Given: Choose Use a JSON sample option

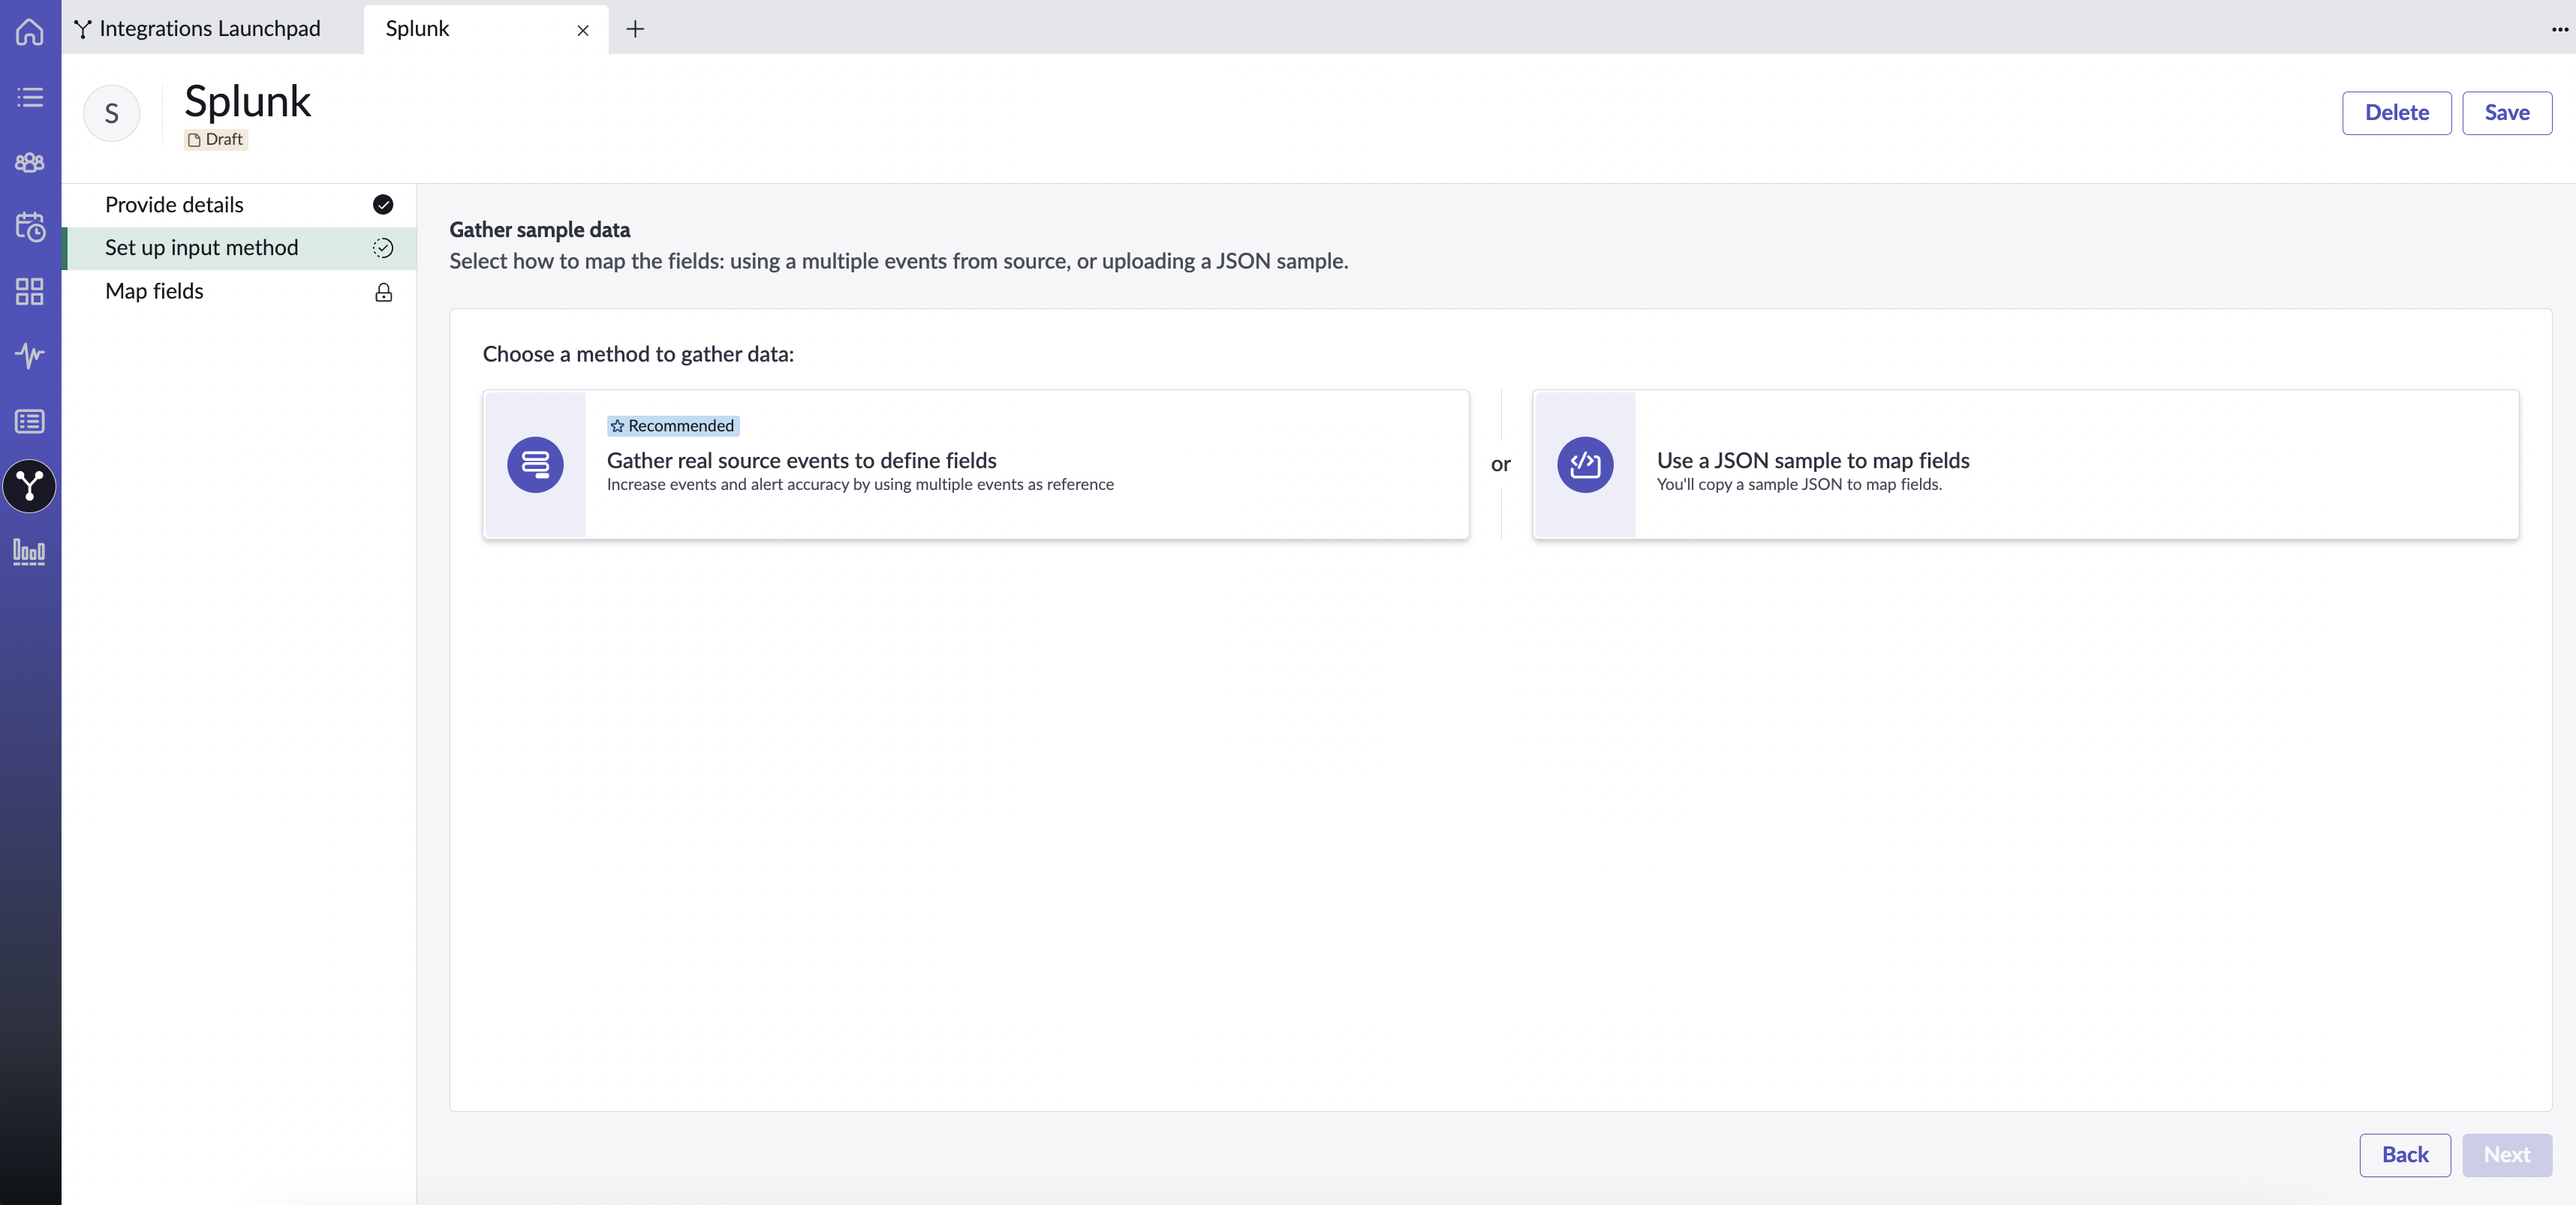Looking at the screenshot, I should click(x=2025, y=464).
